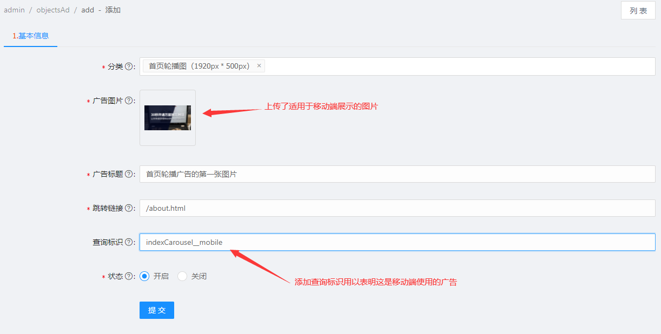Focus the 广告标题 input field

397,174
